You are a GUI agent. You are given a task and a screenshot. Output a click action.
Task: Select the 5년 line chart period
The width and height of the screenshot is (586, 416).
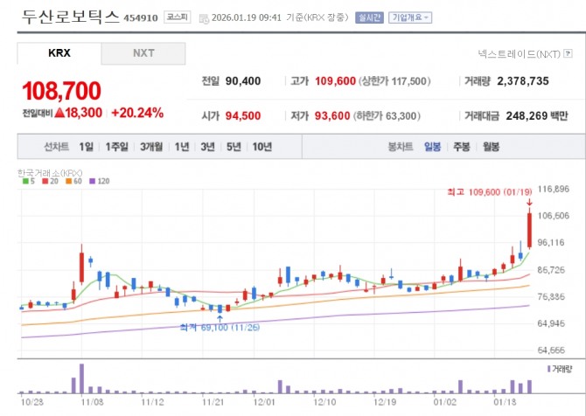tap(234, 147)
